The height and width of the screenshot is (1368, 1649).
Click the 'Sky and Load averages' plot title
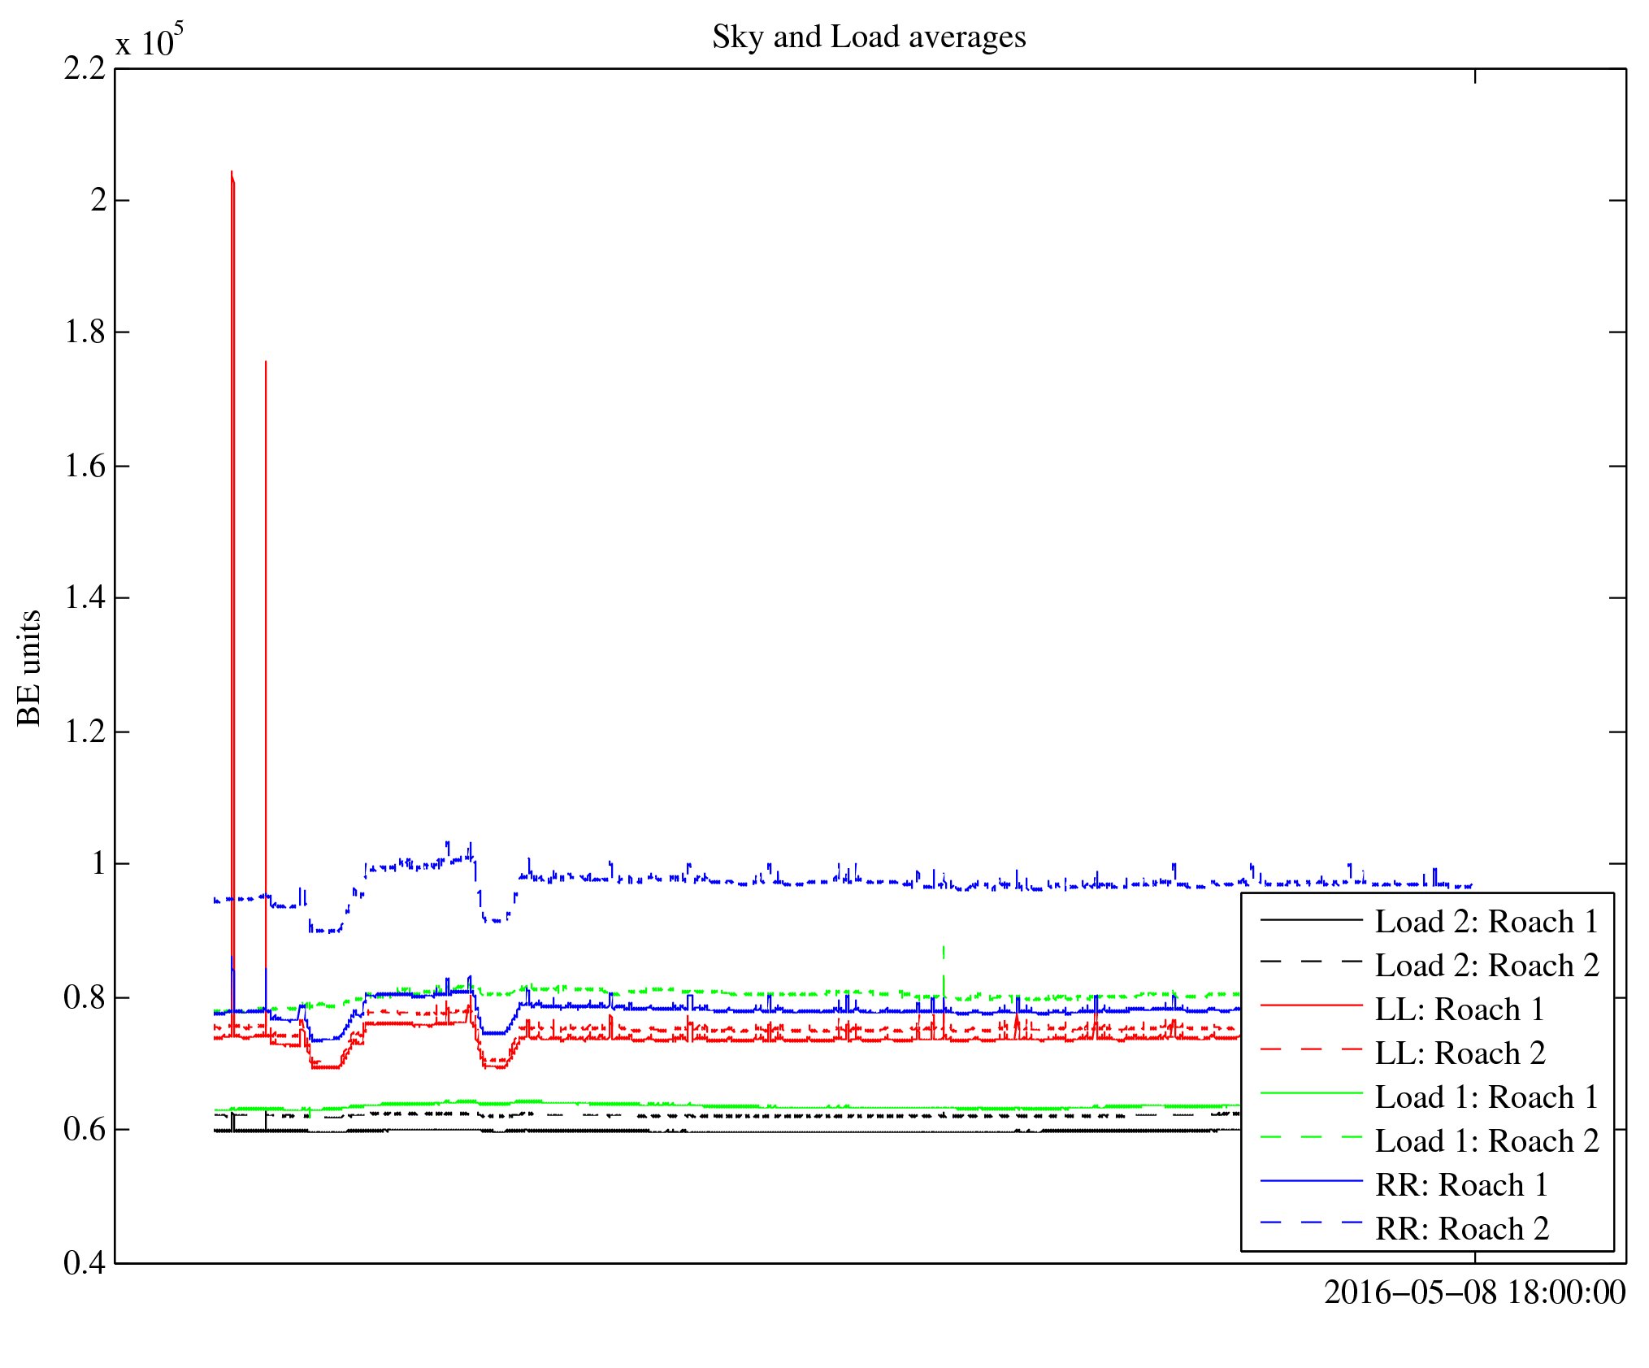(868, 37)
